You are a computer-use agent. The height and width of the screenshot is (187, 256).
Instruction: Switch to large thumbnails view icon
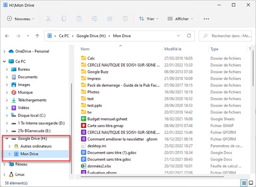[x=250, y=183]
